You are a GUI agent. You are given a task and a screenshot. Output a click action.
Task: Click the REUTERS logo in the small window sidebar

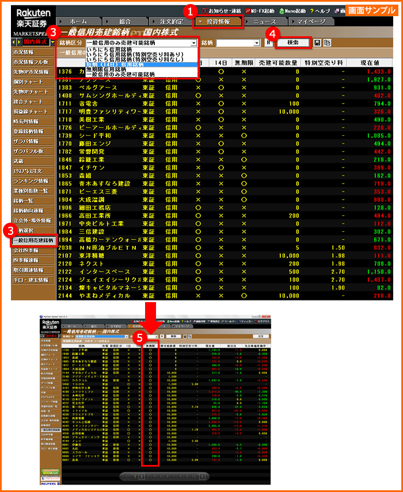point(50,483)
